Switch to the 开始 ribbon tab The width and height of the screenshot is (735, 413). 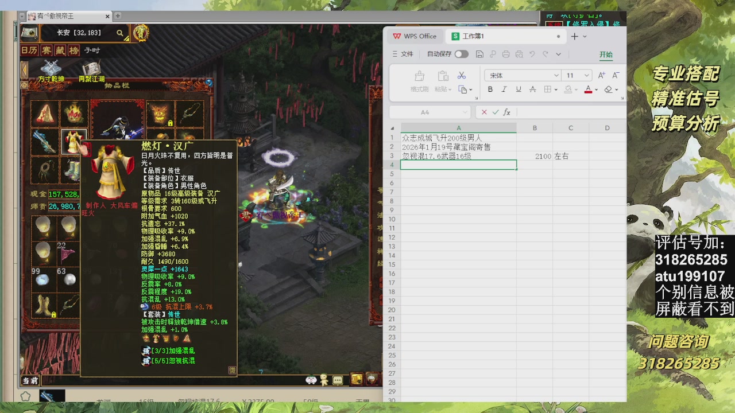coord(606,54)
